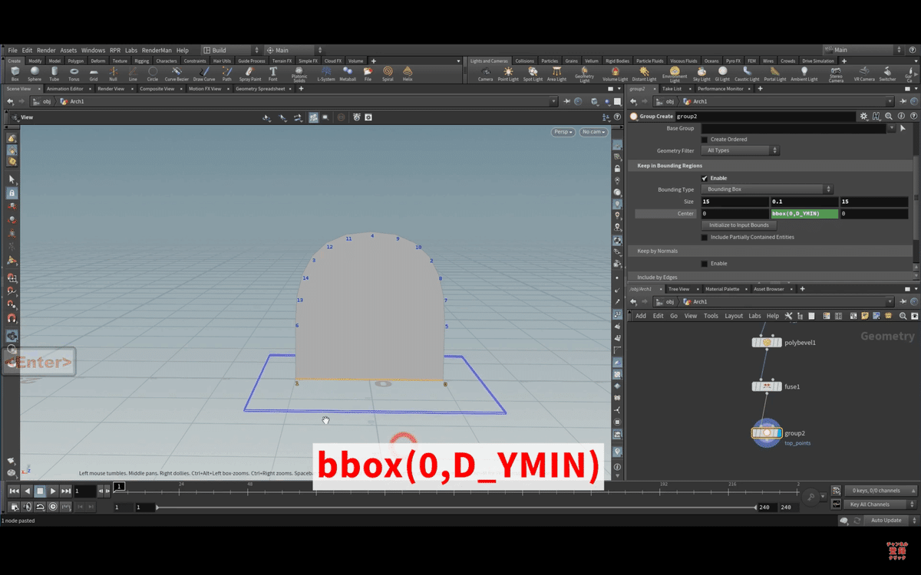The image size is (921, 575).
Task: Open the Build desktop dropdown
Action: tap(230, 51)
